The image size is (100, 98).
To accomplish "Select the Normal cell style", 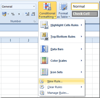I will click(x=85, y=7).
